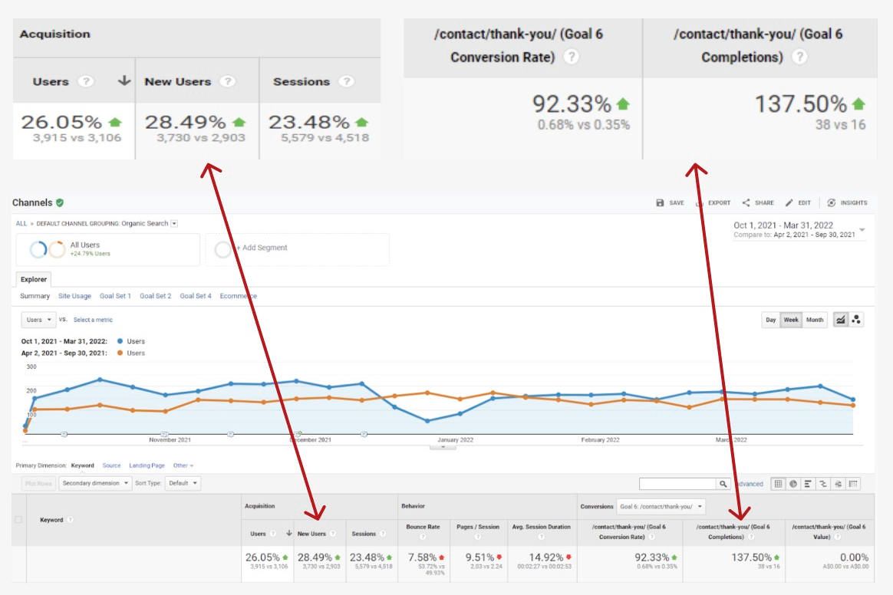The width and height of the screenshot is (893, 595).
Task: Toggle chart granularity to Day
Action: point(770,320)
